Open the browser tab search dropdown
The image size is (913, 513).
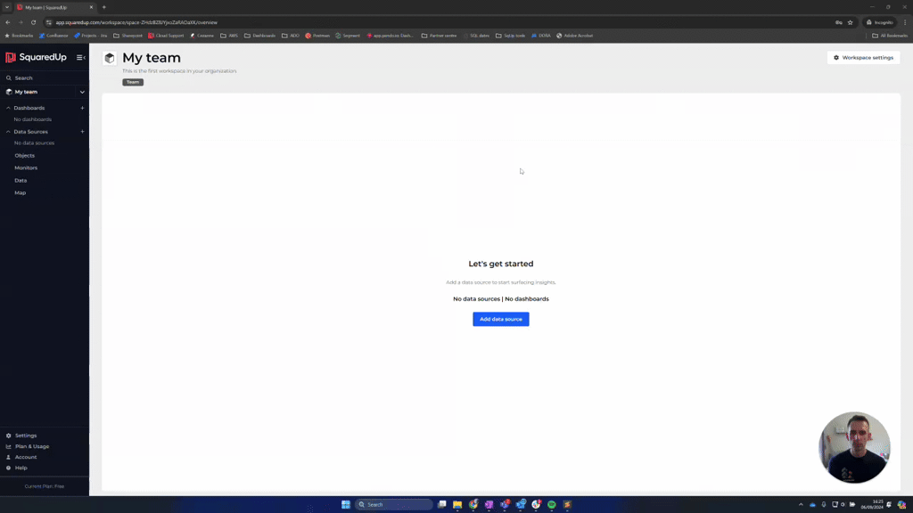pos(7,7)
